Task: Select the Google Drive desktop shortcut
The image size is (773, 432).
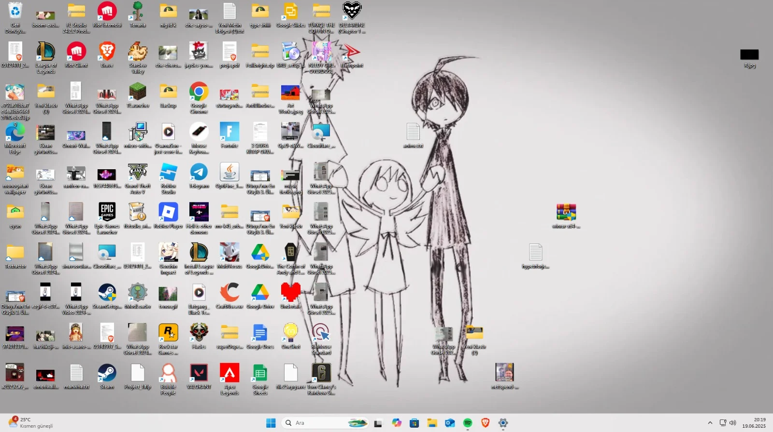Action: [260, 293]
